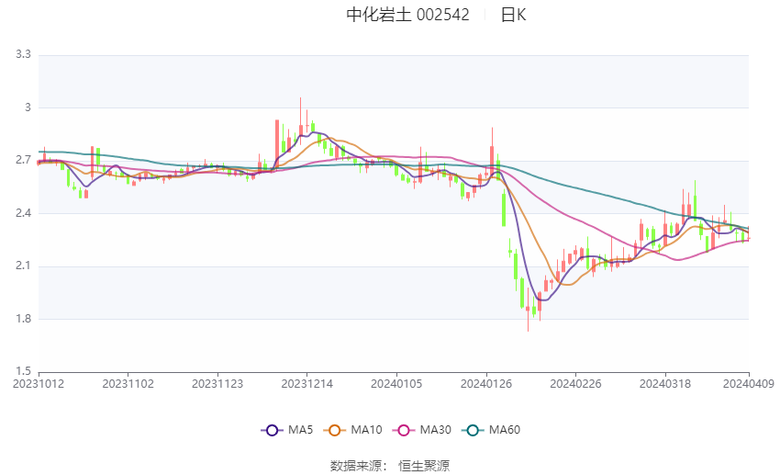Click the 2.7 y-axis price label
Viewport: 780px width, 475px height.
click(23, 160)
